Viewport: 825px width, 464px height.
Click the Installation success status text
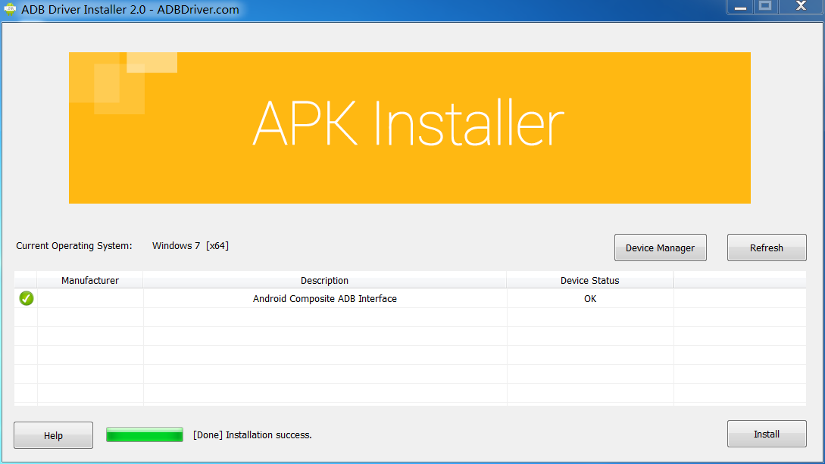[252, 435]
